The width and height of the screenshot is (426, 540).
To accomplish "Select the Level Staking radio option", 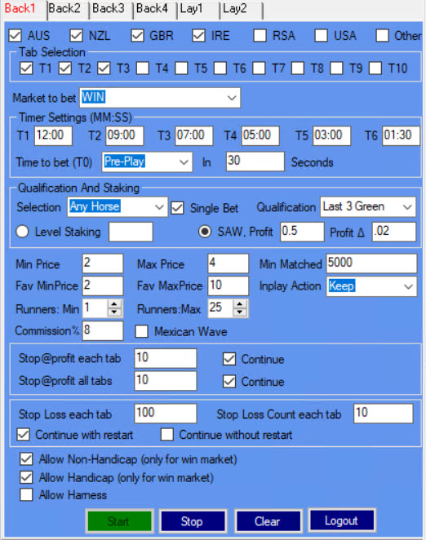I will click(22, 232).
